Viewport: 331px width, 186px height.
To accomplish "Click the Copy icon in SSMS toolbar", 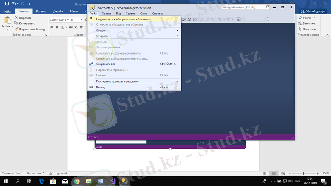I will 207,19.
